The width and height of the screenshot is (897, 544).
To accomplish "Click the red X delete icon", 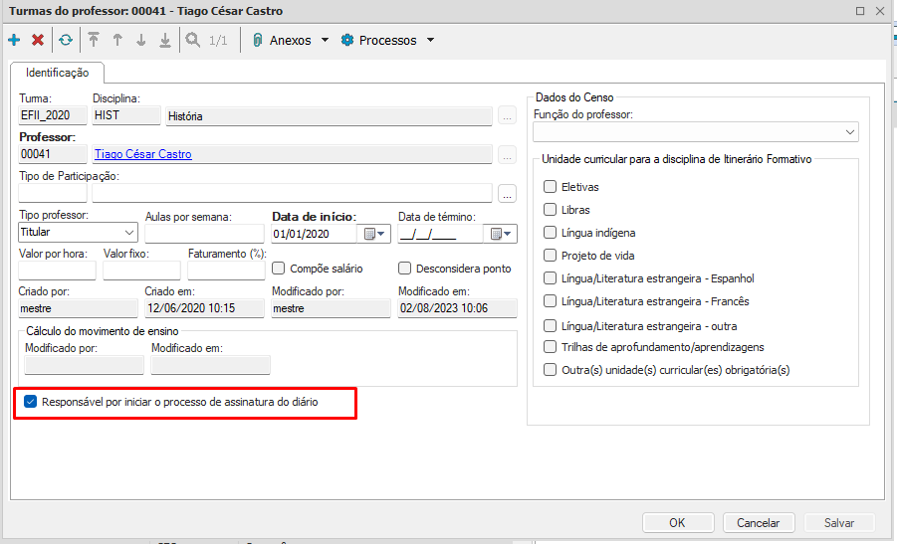I will click(x=38, y=41).
